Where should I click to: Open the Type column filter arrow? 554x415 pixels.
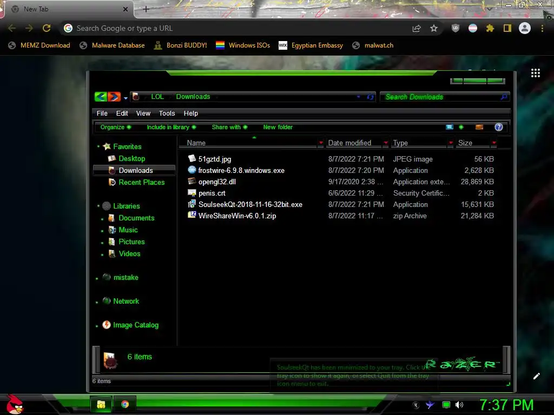pyautogui.click(x=451, y=143)
